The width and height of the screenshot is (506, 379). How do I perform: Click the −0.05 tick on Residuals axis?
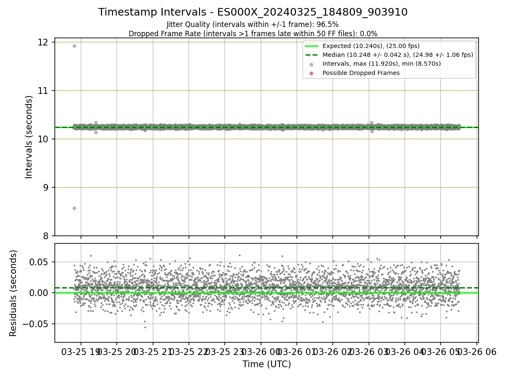click(x=35, y=324)
